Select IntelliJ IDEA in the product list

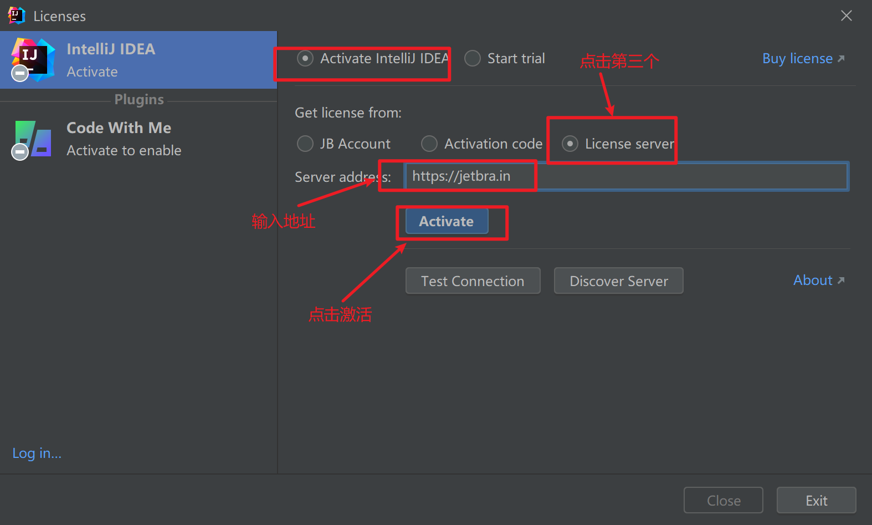coord(139,60)
